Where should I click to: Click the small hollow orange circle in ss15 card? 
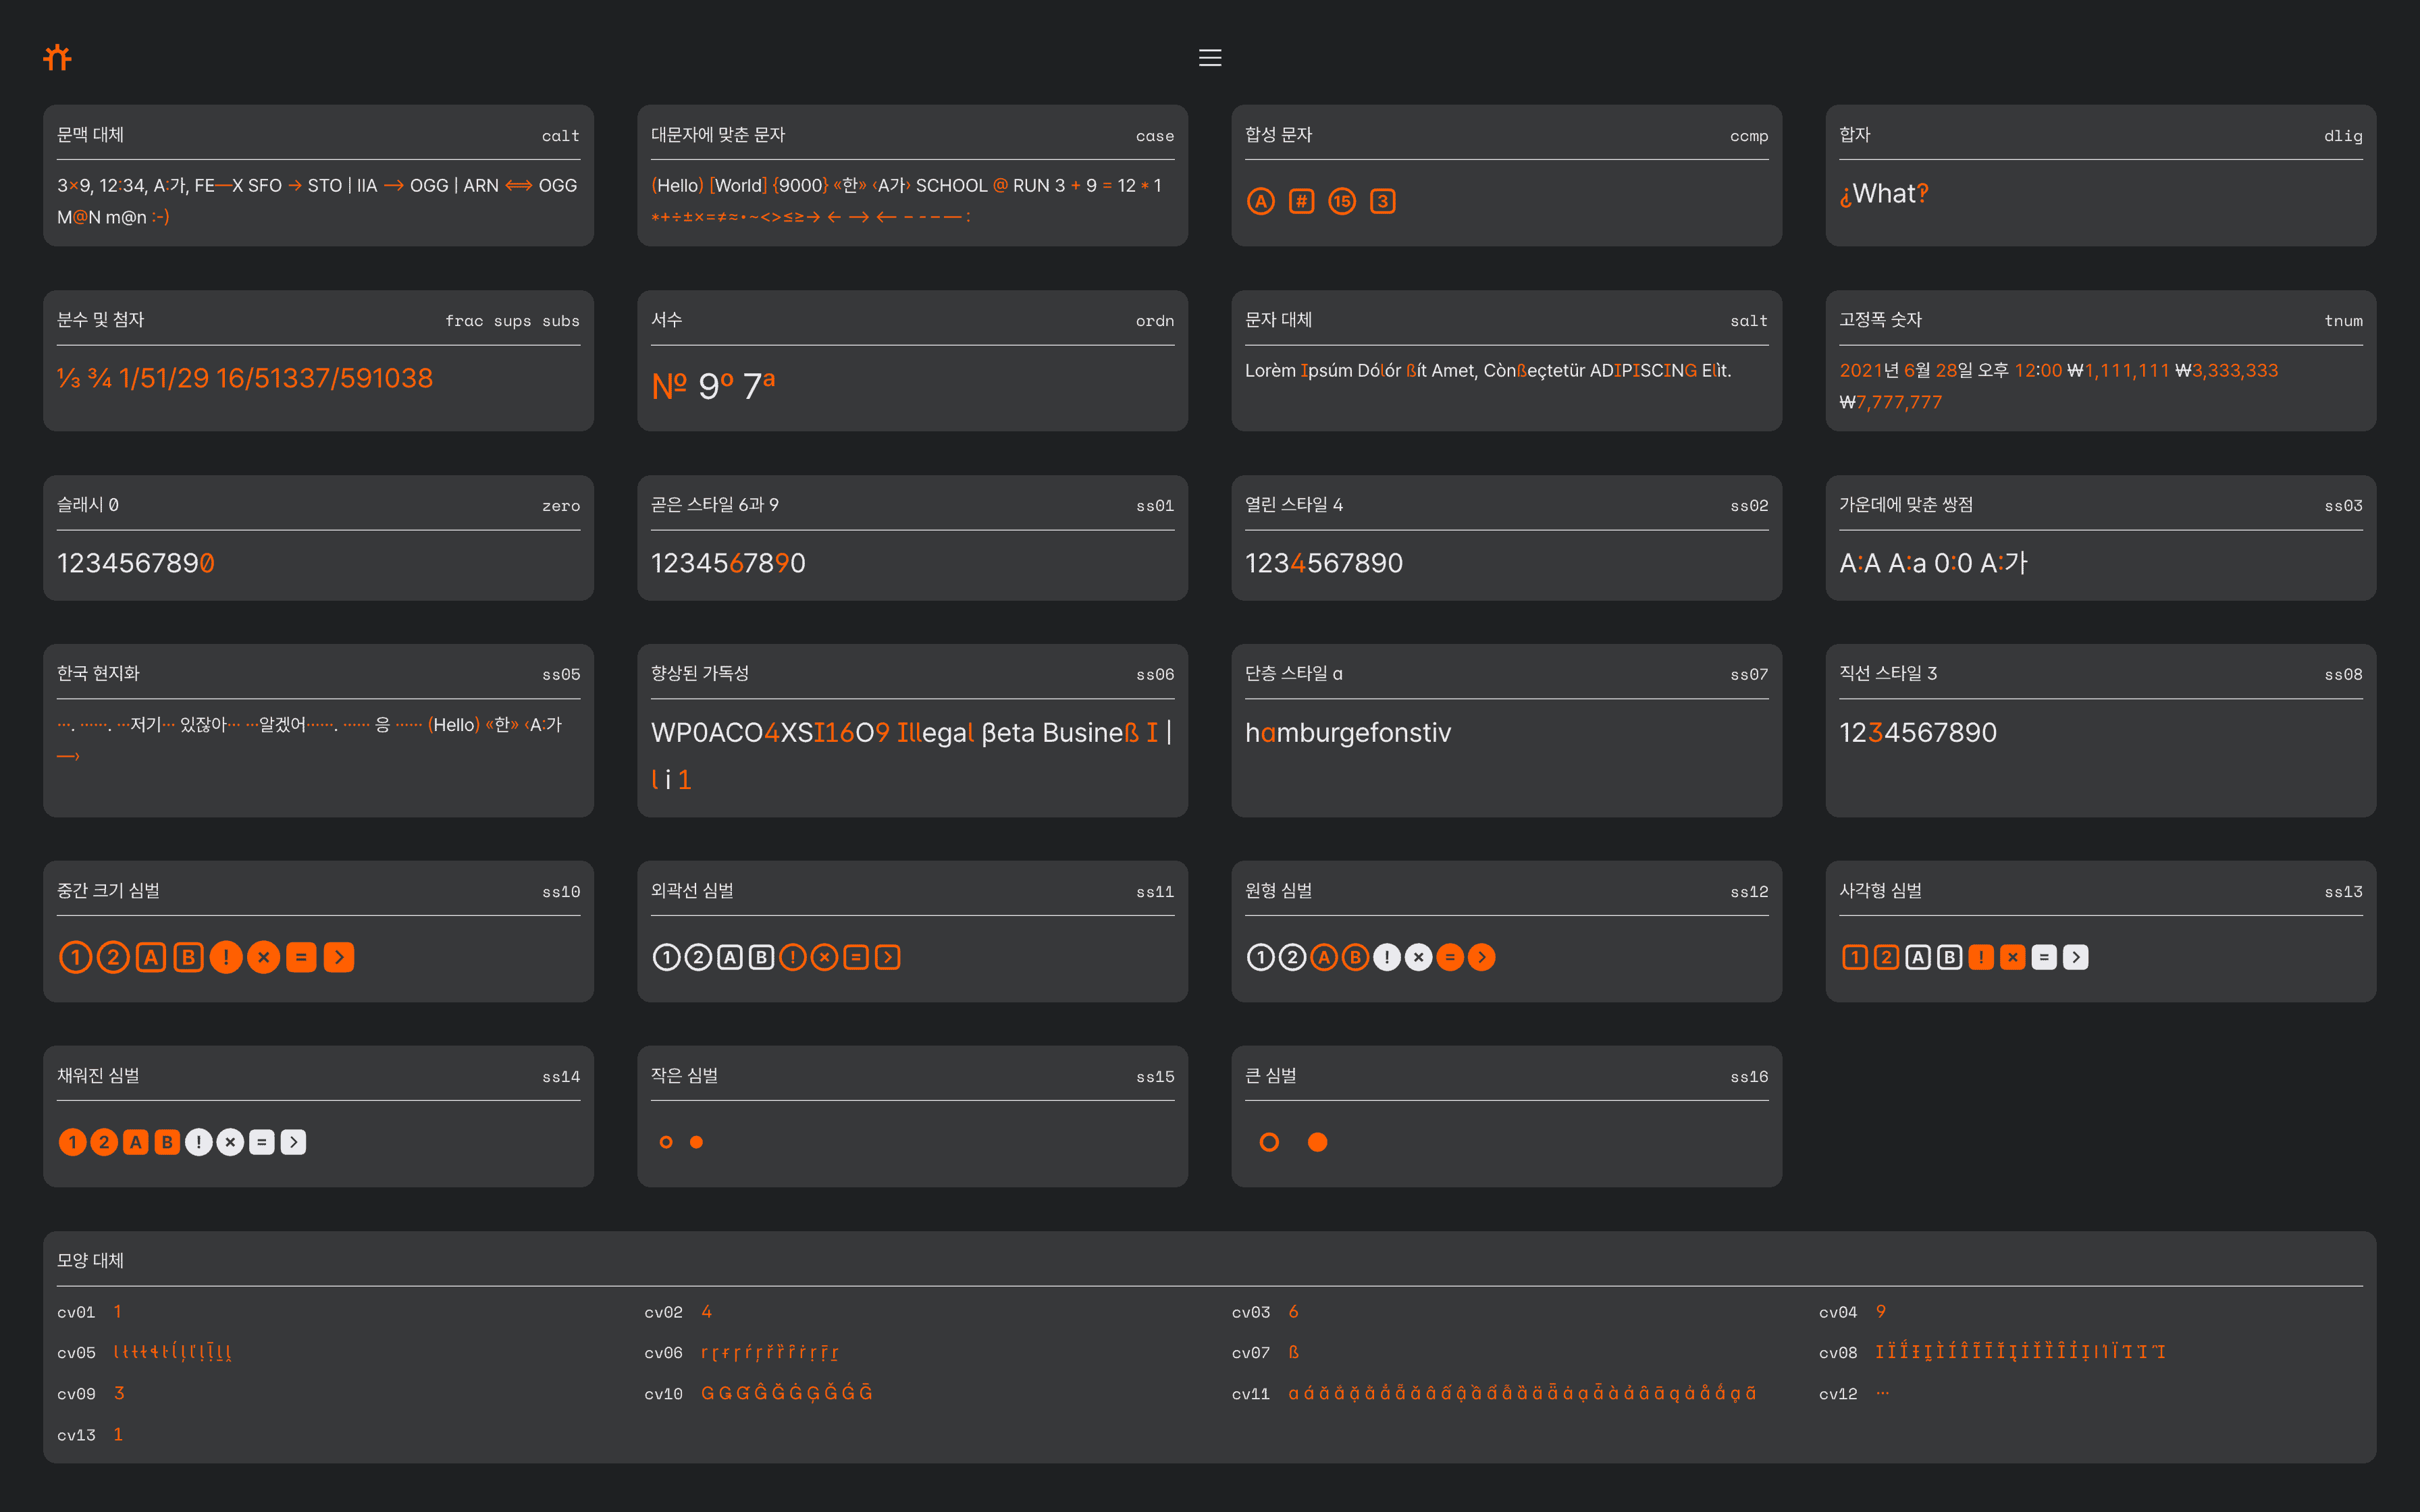point(666,1142)
